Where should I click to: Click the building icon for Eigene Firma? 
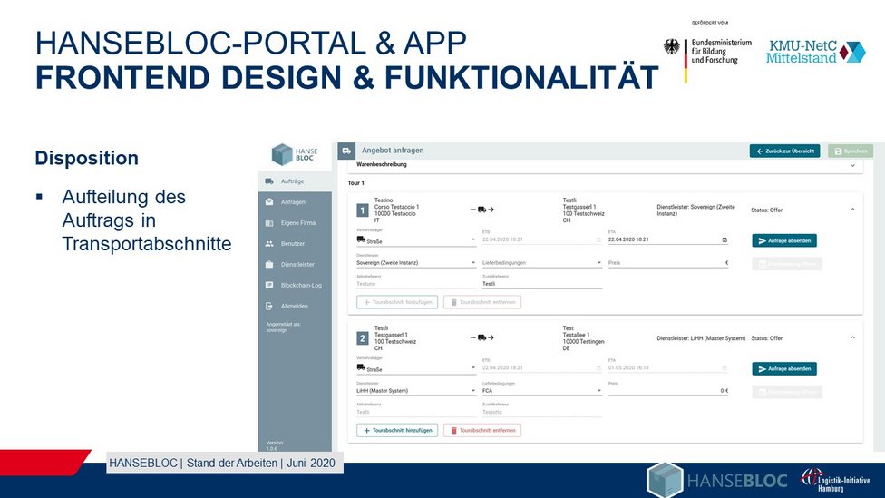(x=269, y=223)
